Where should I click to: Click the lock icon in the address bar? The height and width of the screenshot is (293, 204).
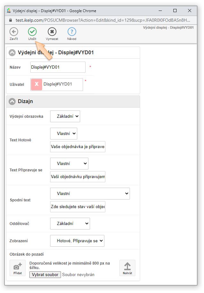click(10, 20)
